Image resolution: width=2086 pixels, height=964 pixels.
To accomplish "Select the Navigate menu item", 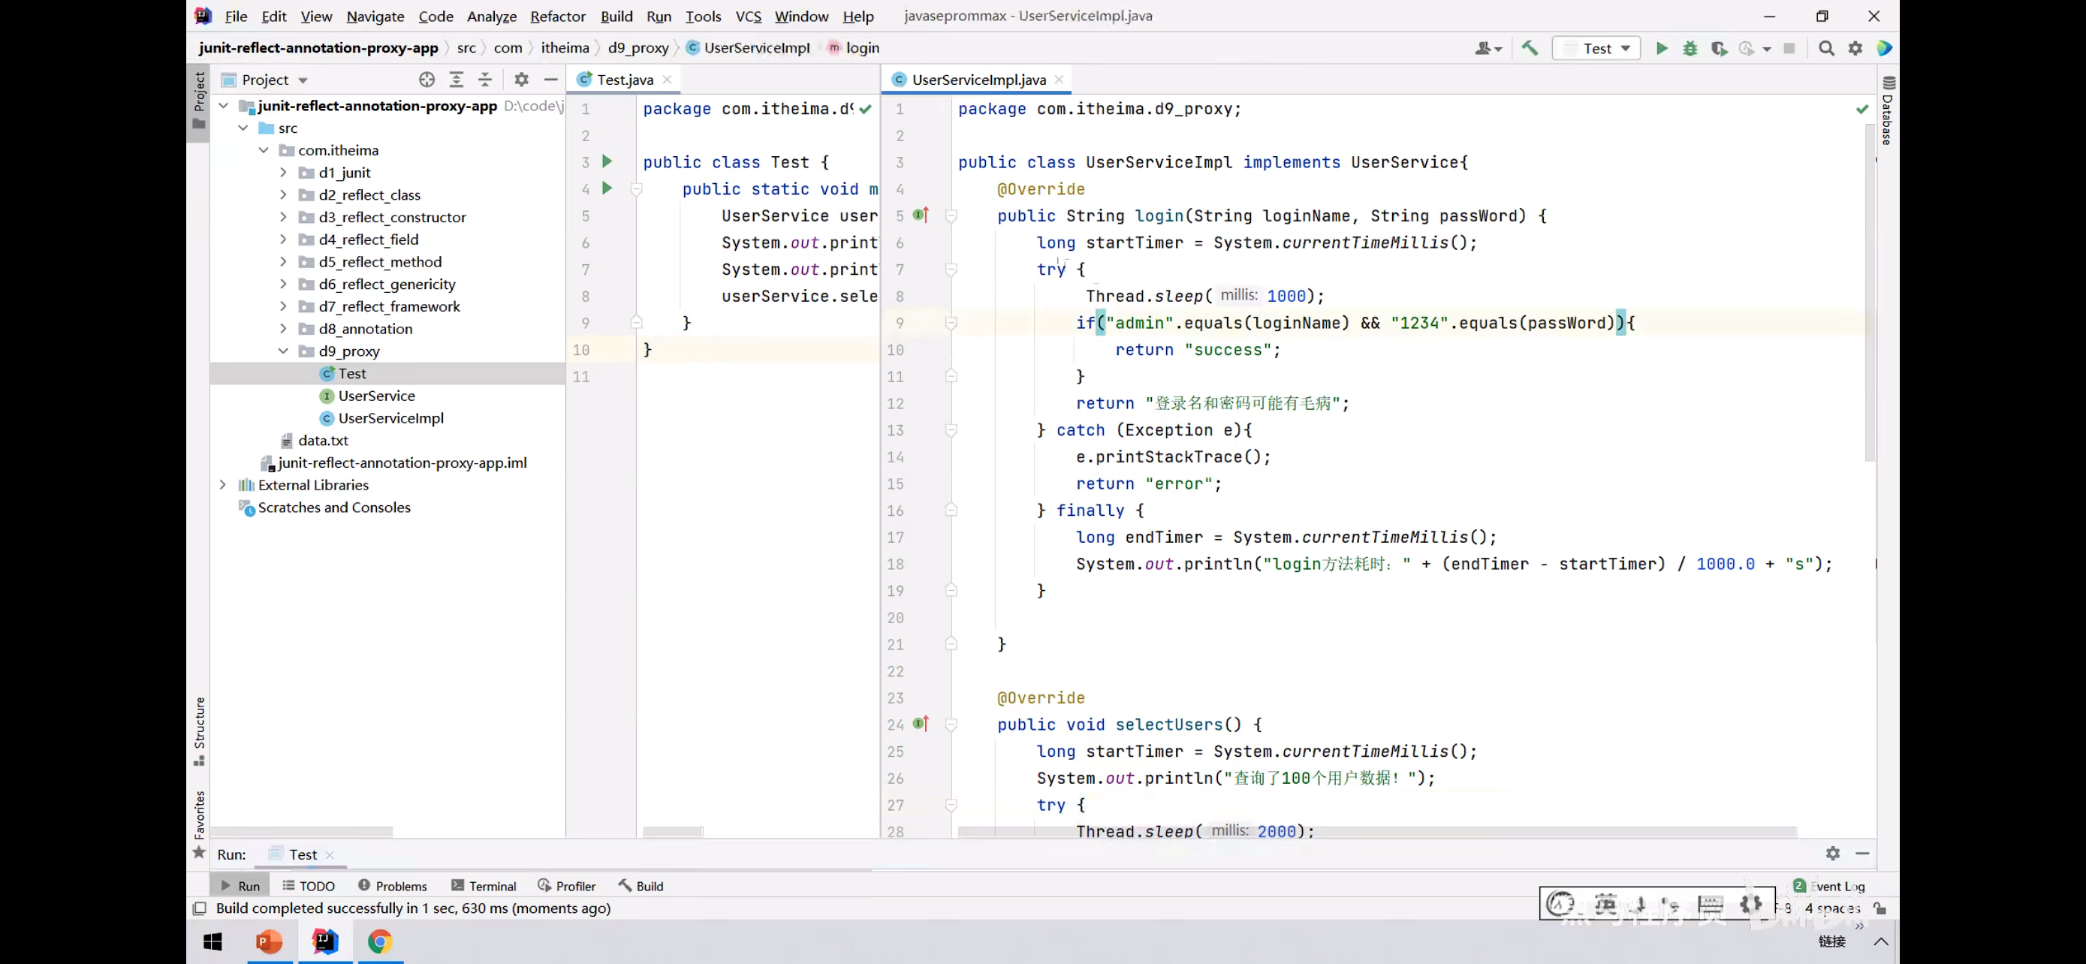I will (374, 14).
